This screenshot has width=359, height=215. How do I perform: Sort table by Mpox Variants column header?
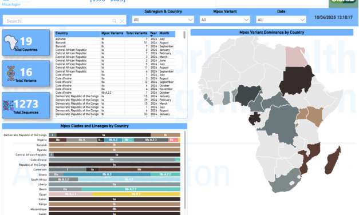pyautogui.click(x=112, y=33)
